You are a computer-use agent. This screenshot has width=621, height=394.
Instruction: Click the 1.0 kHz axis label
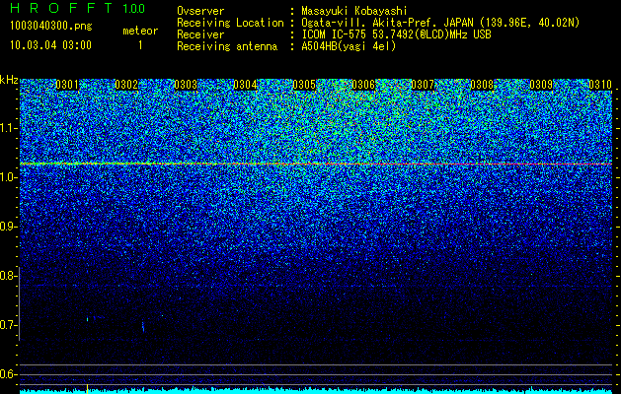click(9, 177)
